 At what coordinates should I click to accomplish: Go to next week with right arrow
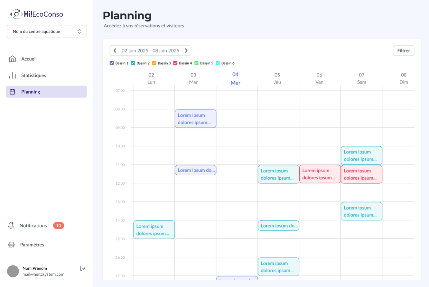click(186, 51)
